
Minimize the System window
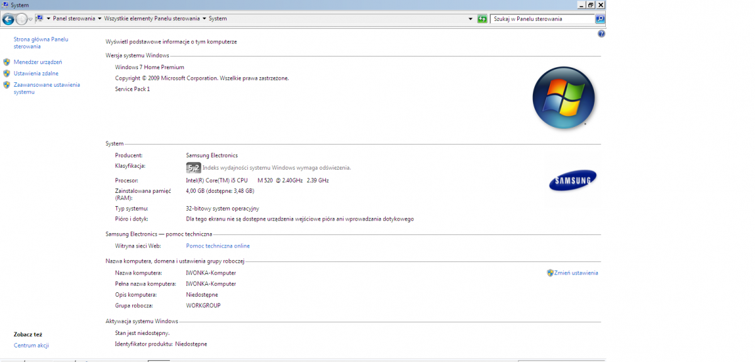[x=580, y=4]
